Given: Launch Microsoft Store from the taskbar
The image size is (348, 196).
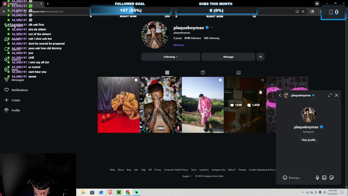Looking at the screenshot, I should click(92, 192).
